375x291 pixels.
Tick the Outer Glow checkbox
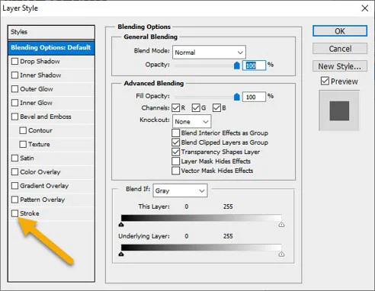14,89
